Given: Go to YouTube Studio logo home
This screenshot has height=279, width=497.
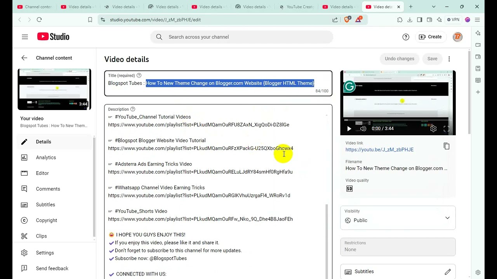Looking at the screenshot, I should coord(53,37).
